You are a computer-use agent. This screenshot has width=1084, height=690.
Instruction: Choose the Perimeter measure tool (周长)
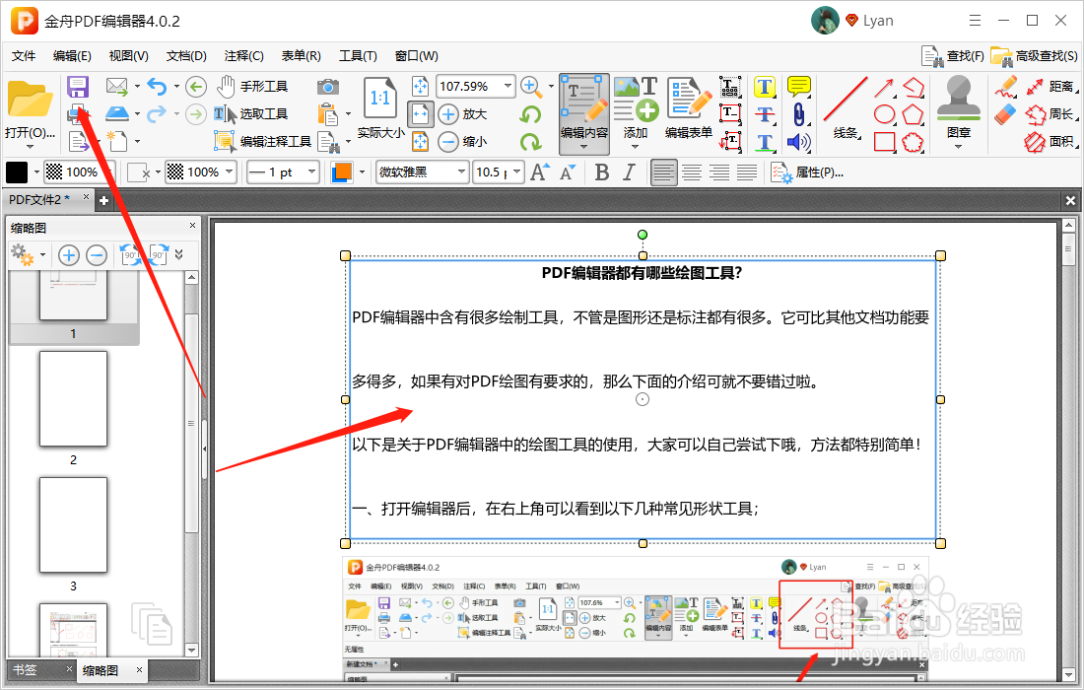(1050, 114)
